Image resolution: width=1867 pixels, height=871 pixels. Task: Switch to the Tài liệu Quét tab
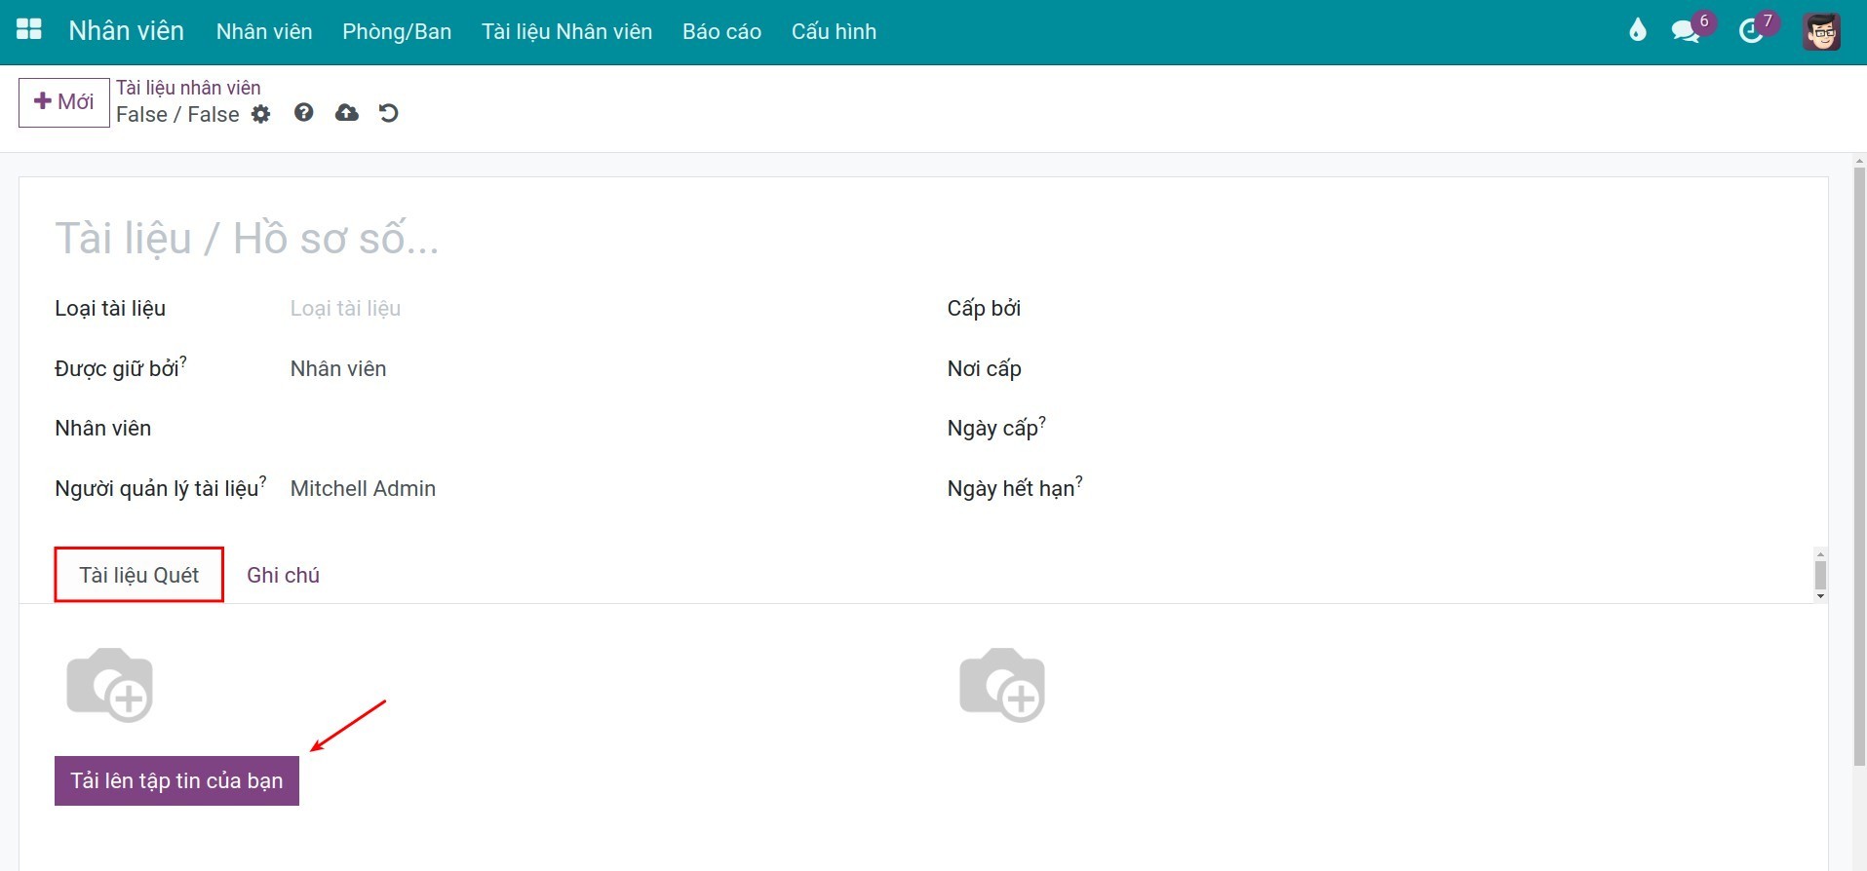(139, 575)
